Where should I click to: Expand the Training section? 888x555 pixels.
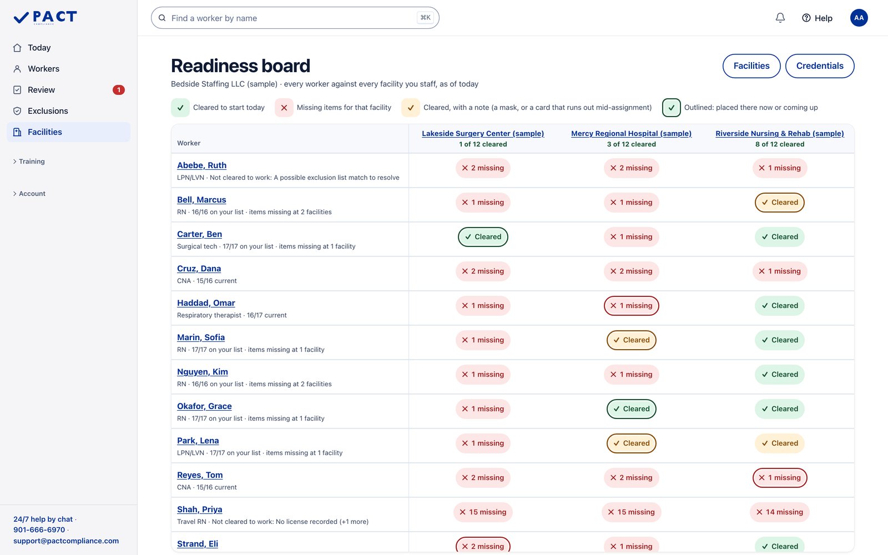29,162
